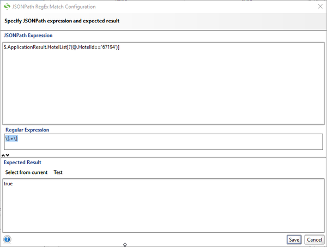Click the 'Specify JSONPath expression' header text
The width and height of the screenshot is (327, 247).
62,21
